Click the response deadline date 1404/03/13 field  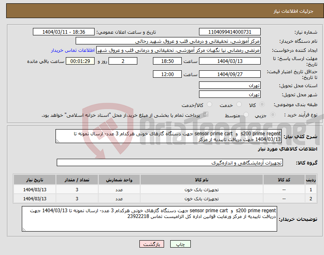point(229,61)
